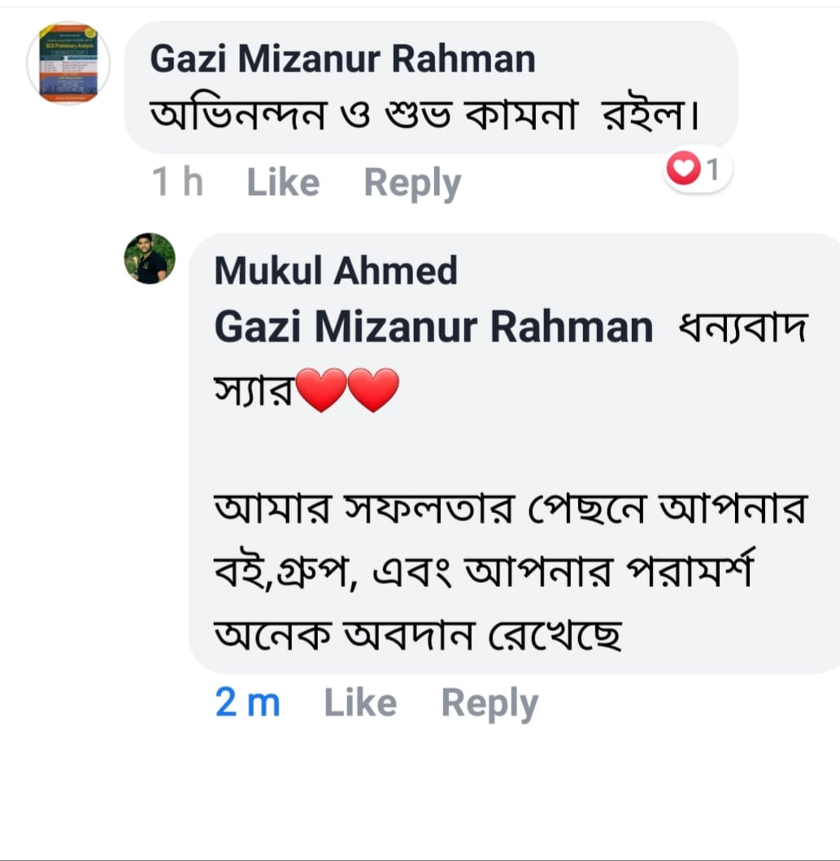This screenshot has width=840, height=861.
Task: Click Gazi Mizanur Rahman's name above first comment
Action: [x=342, y=59]
